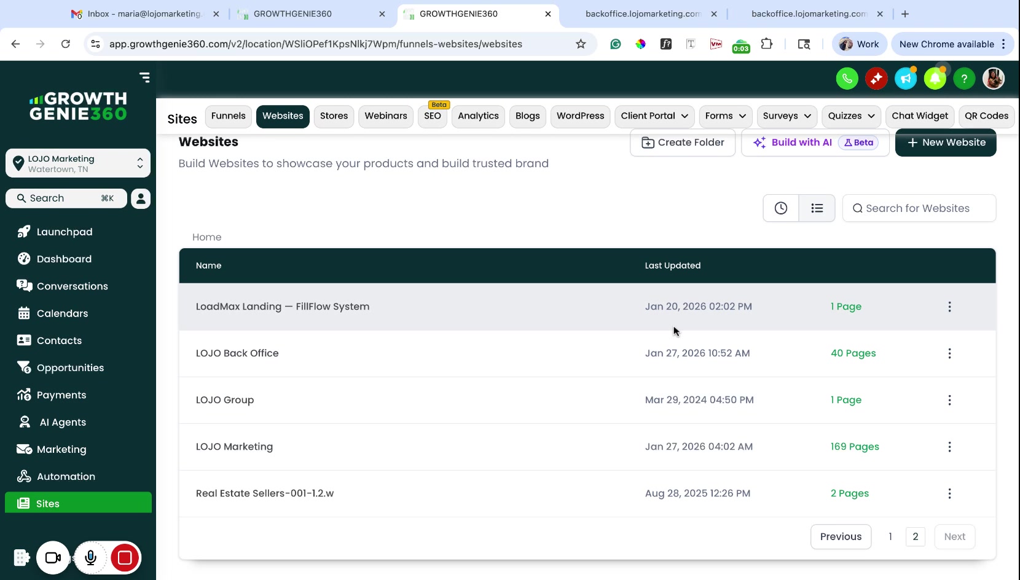Image resolution: width=1020 pixels, height=580 pixels.
Task: Click the Search for Websites field
Action: [x=919, y=208]
